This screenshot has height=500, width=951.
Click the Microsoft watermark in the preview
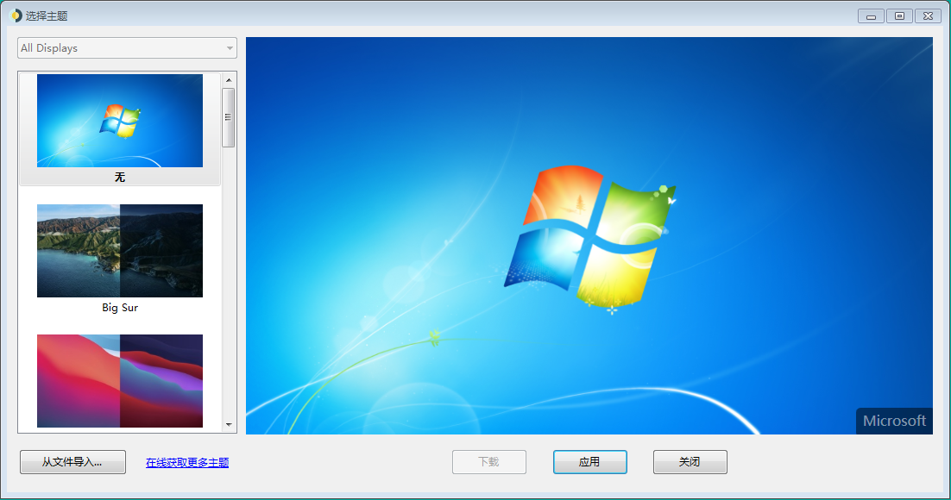(x=894, y=421)
